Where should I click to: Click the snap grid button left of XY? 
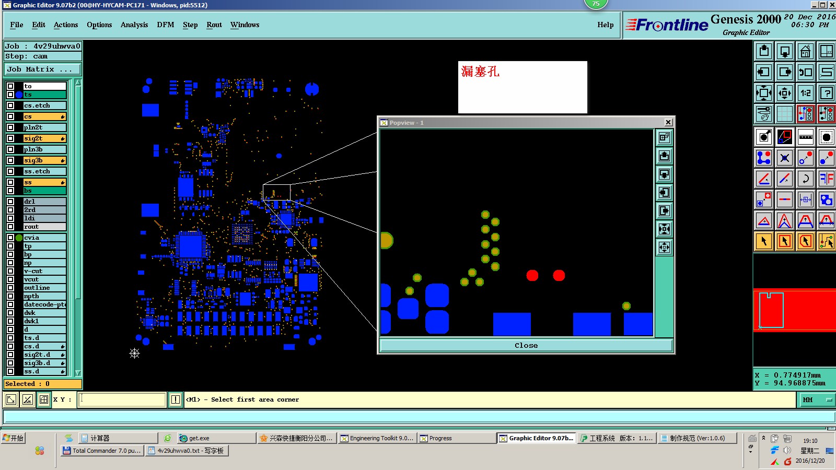click(44, 399)
